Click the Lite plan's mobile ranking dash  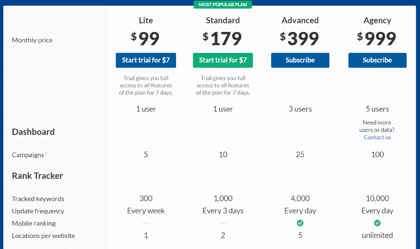tap(146, 223)
